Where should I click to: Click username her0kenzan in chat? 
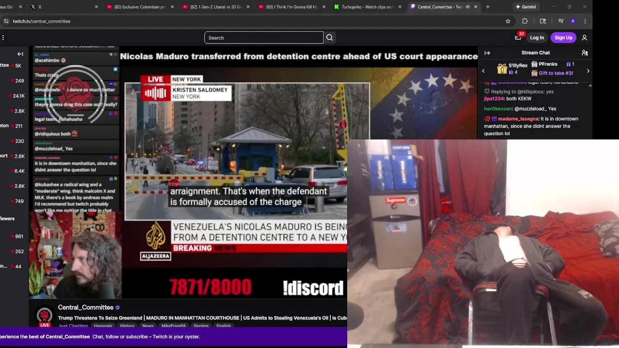(498, 109)
